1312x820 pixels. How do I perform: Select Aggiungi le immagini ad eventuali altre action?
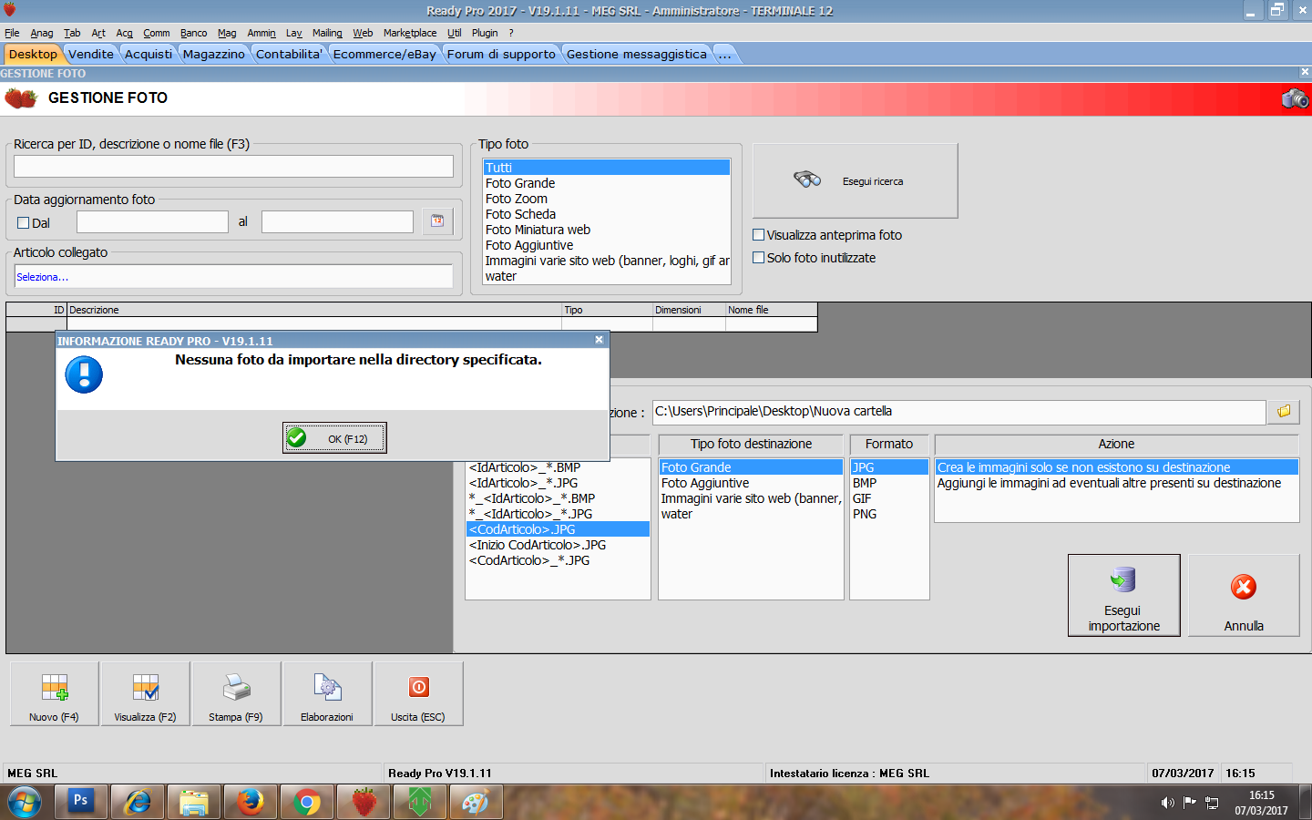pyautogui.click(x=1117, y=483)
